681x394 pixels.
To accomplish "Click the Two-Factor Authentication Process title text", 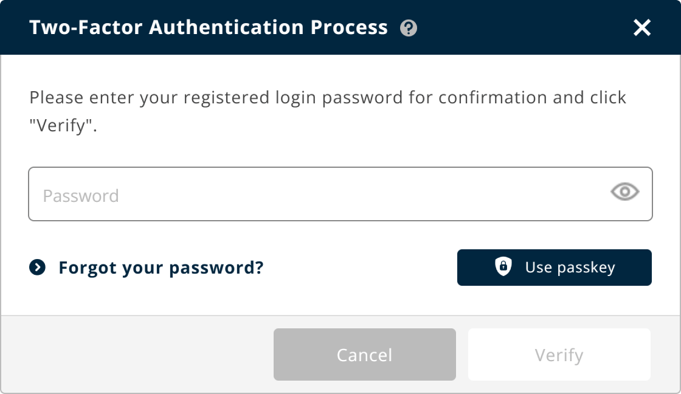I will click(208, 27).
